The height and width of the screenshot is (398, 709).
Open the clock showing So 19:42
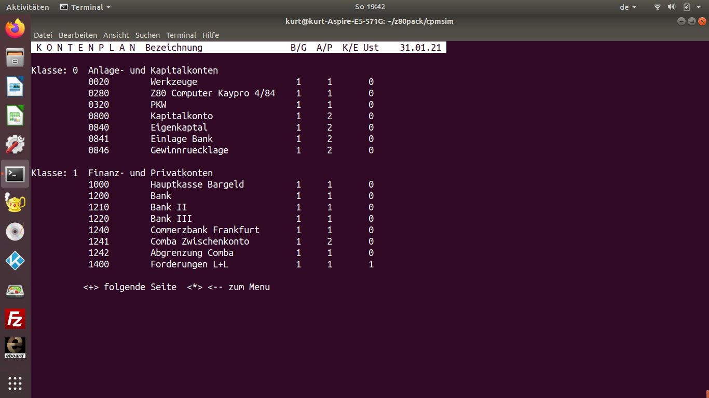coord(370,7)
